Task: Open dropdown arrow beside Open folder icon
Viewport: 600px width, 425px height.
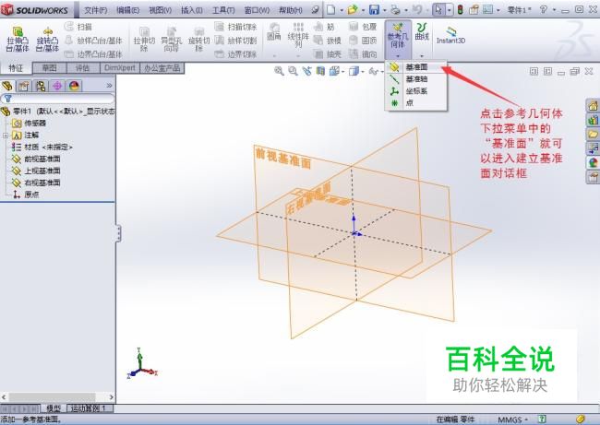Action: (x=363, y=10)
